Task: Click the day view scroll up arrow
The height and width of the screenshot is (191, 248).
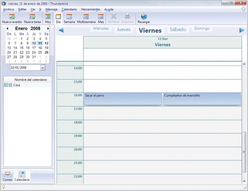Action: [x=244, y=64]
